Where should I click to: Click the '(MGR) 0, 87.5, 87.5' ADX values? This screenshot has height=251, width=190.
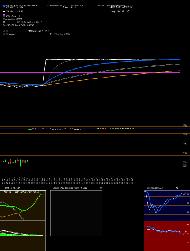pos(38,31)
